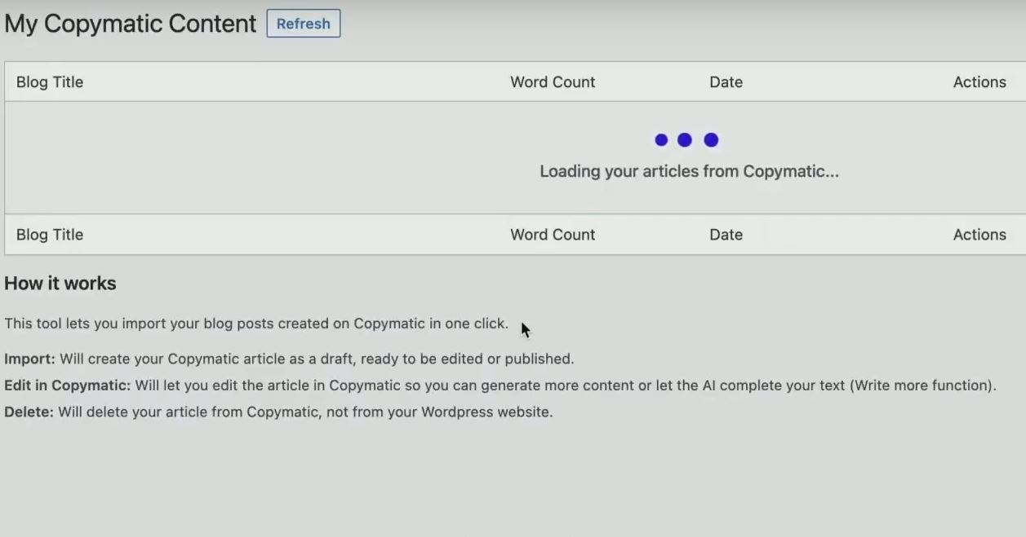Select the top Blog Title column header
1026x537 pixels.
pyautogui.click(x=50, y=82)
